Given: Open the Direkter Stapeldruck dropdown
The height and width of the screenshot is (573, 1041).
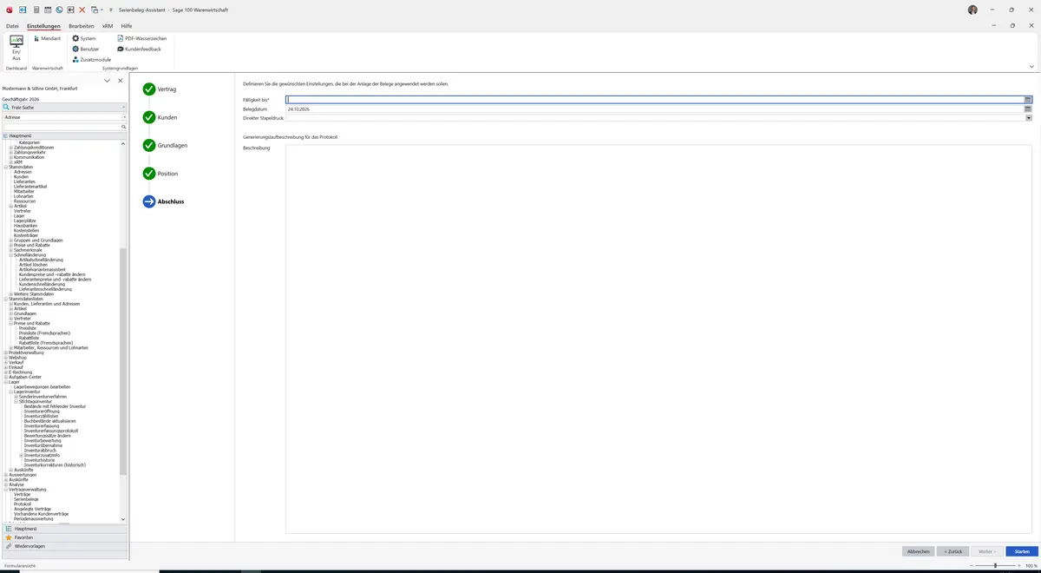Looking at the screenshot, I should (x=1028, y=118).
